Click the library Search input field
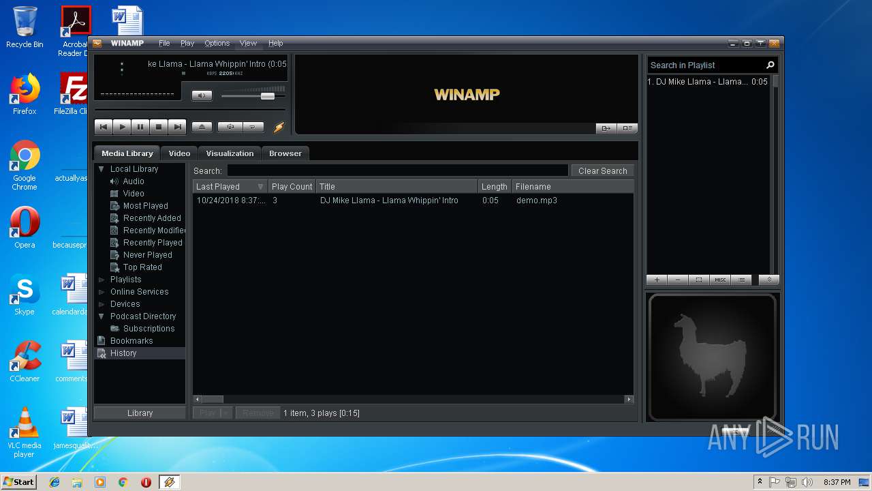 click(x=397, y=170)
